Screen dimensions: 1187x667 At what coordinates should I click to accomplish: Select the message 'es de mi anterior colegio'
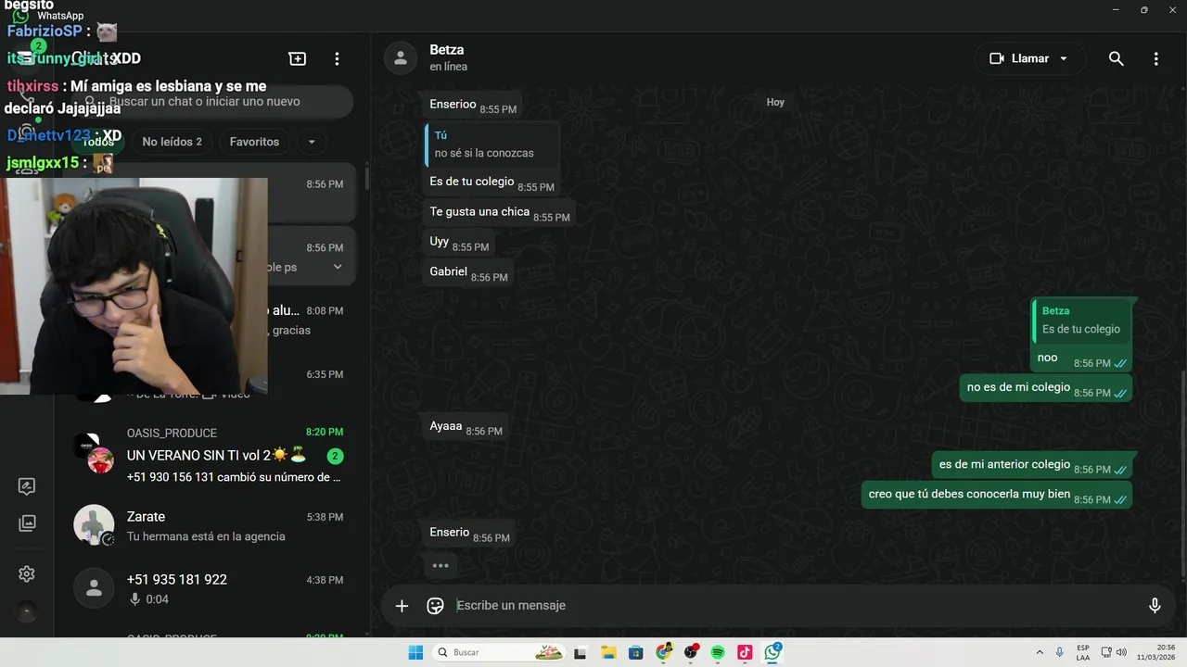[x=1031, y=465]
